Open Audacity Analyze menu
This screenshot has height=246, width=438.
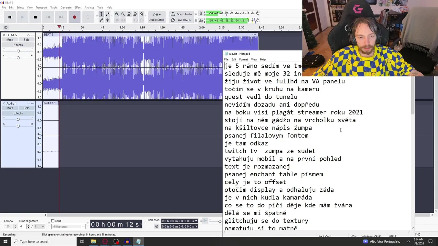[x=89, y=8]
